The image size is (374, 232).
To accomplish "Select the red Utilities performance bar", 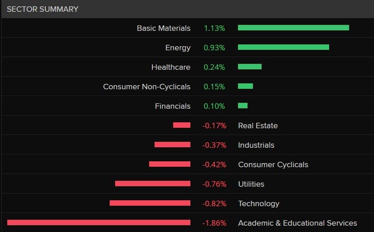I will (x=153, y=184).
